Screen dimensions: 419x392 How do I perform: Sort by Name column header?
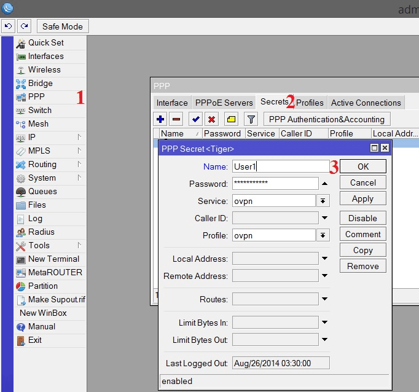pos(181,133)
